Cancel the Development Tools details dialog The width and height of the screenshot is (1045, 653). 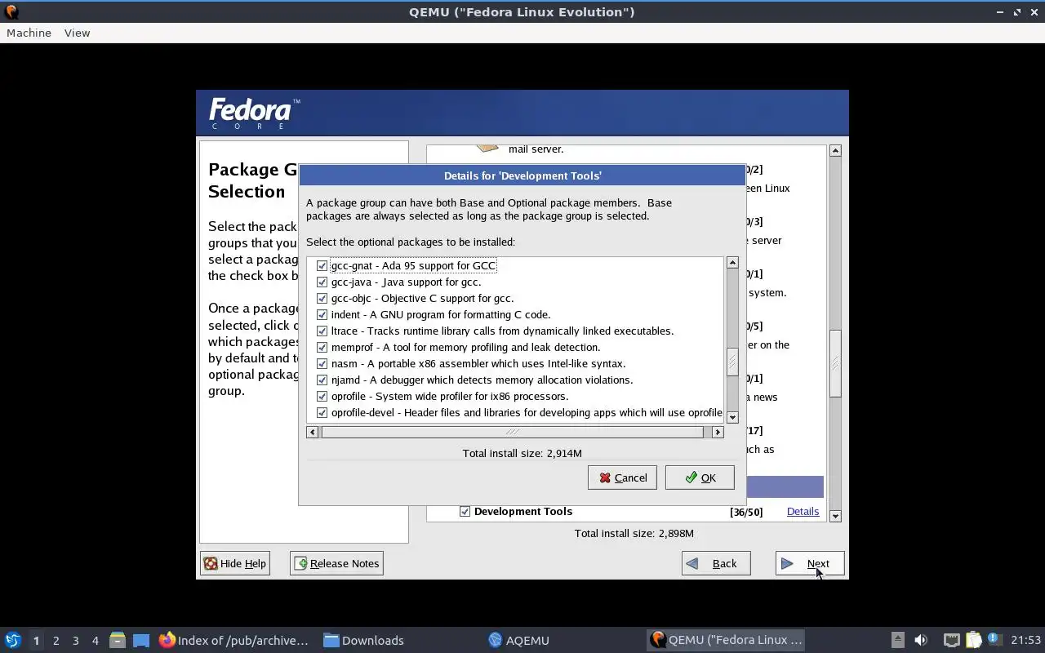pos(622,478)
